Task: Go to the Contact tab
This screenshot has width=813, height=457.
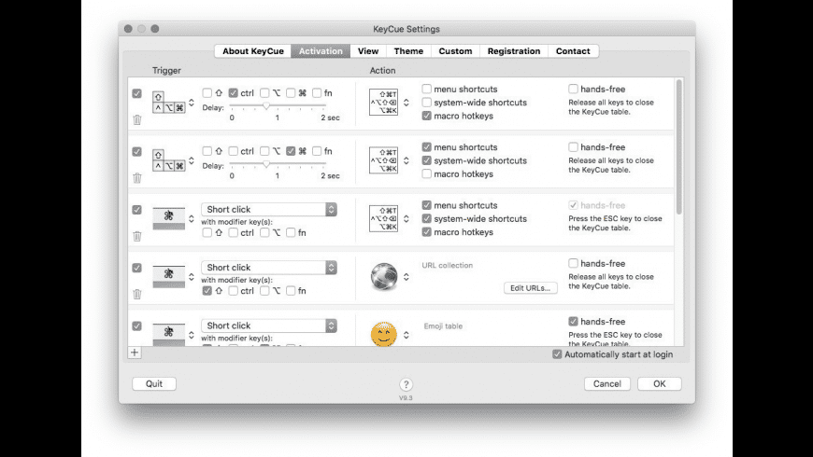Action: (573, 50)
